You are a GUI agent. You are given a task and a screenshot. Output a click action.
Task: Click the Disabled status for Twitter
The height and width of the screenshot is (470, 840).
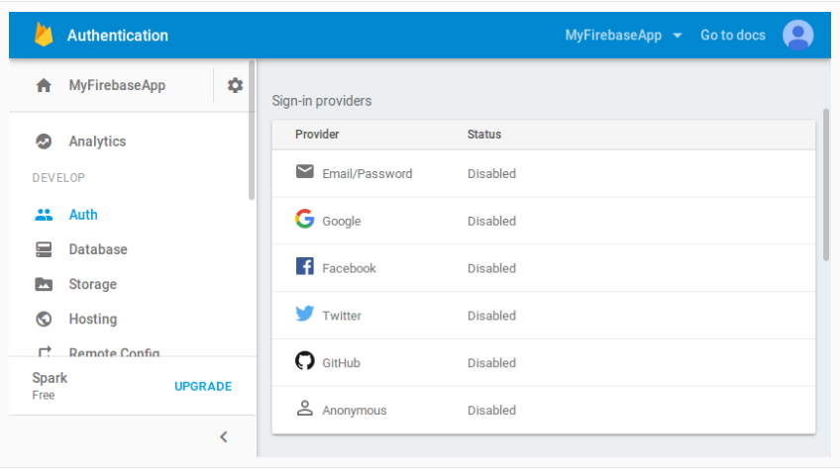coord(491,316)
